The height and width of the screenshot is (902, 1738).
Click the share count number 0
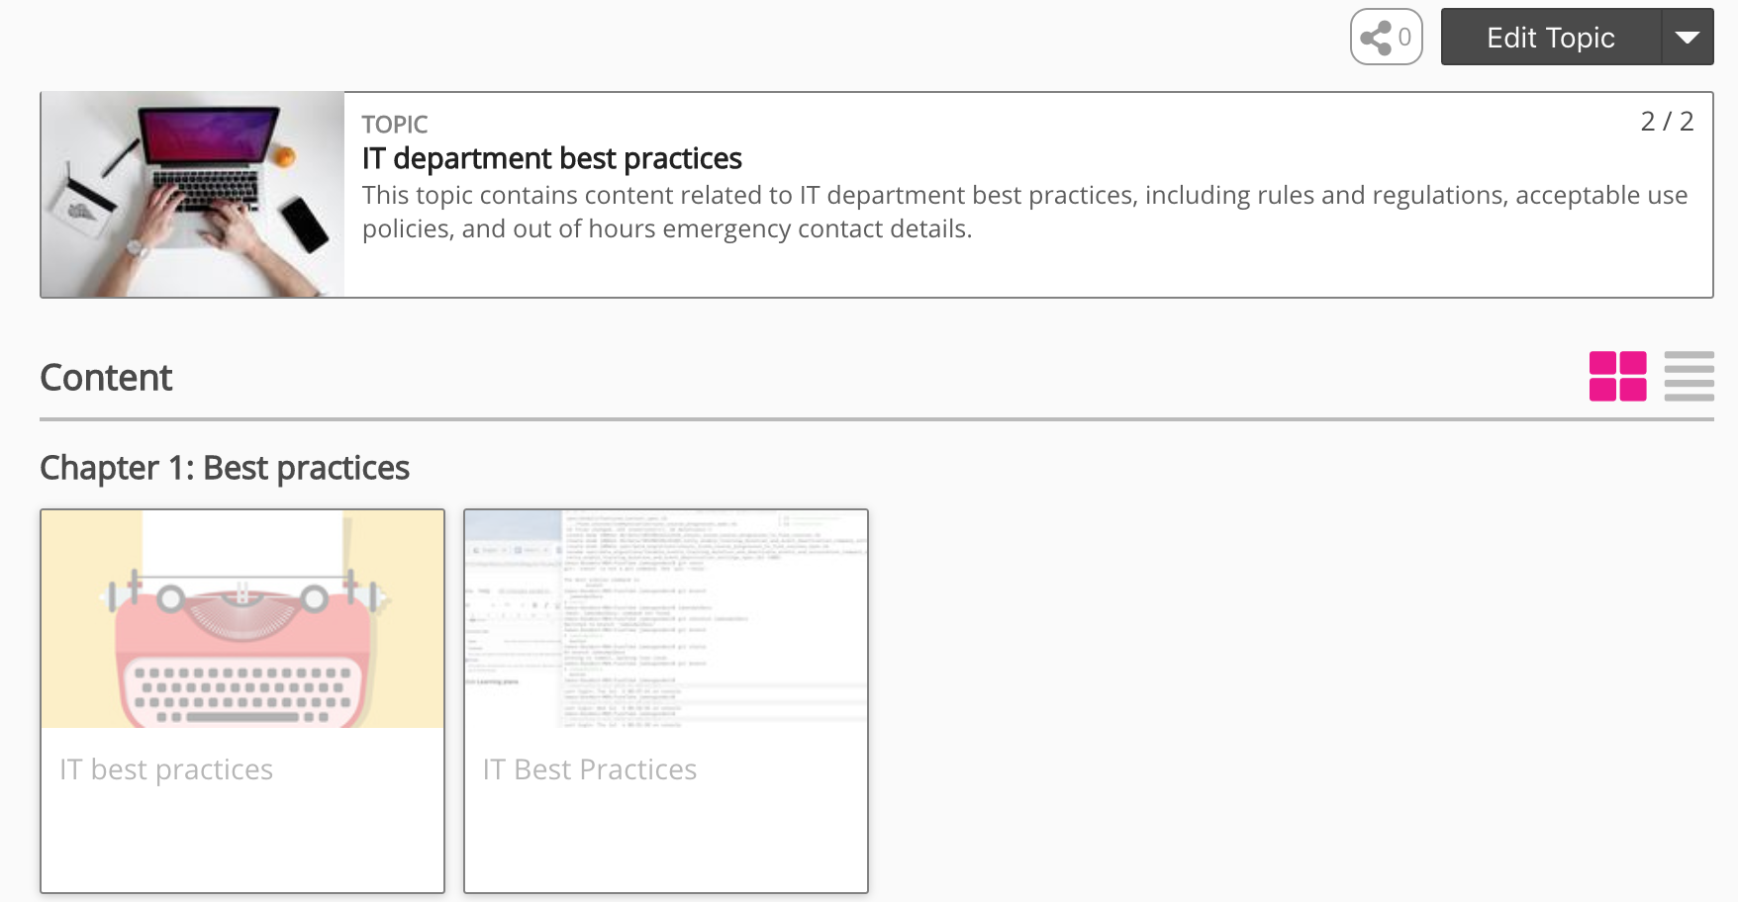point(1404,38)
